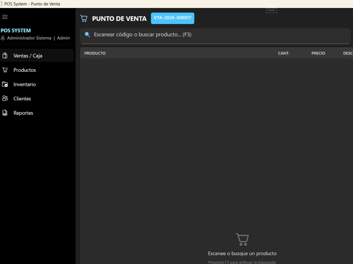The width and height of the screenshot is (353, 264).
Task: Open Ventas / Caja section
Action: (37, 56)
